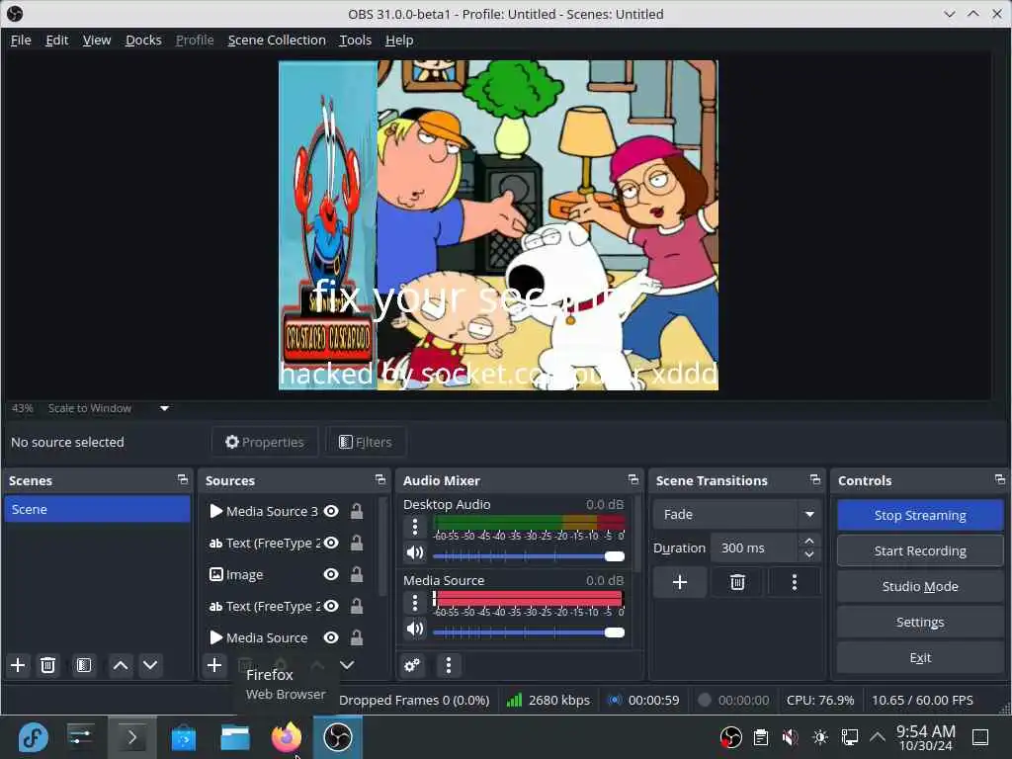Open Desktop Audio three-dot options

pyautogui.click(x=415, y=527)
